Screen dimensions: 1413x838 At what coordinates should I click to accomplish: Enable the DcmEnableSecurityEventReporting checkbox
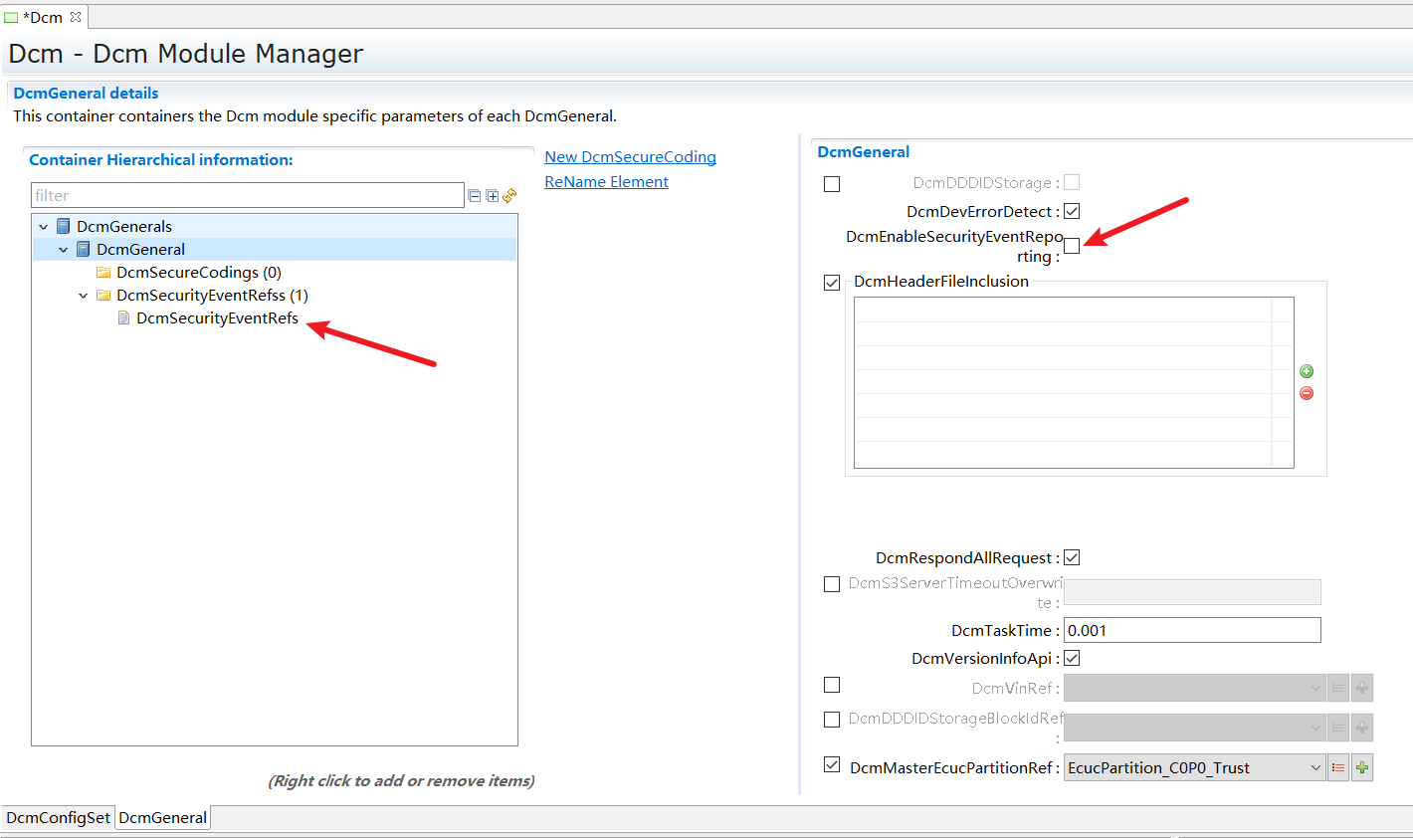tap(1072, 246)
